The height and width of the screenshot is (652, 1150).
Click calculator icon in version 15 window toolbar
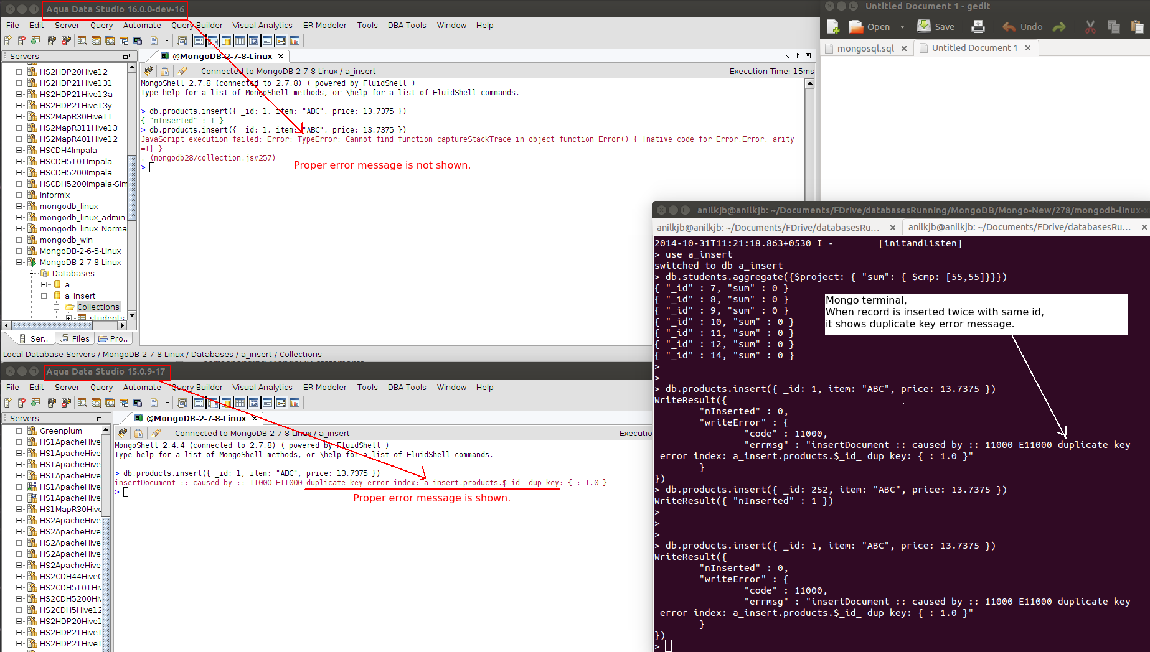click(182, 403)
